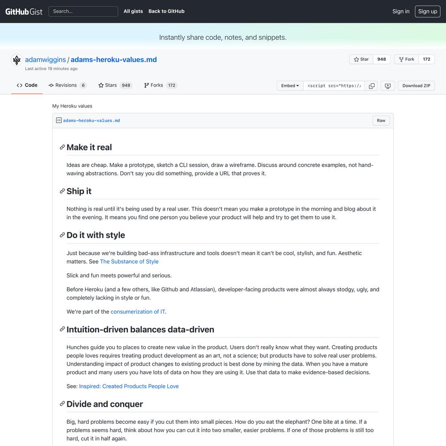Open the Forks tab
The image size is (446, 446).
161,85
